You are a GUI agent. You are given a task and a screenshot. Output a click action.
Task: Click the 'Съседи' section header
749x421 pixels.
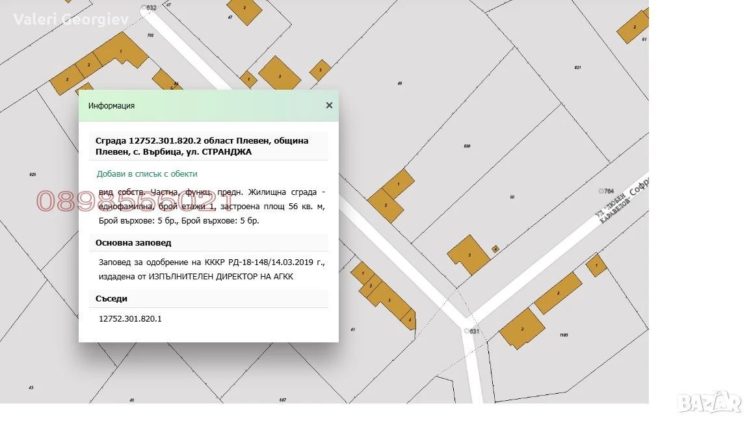pyautogui.click(x=111, y=298)
